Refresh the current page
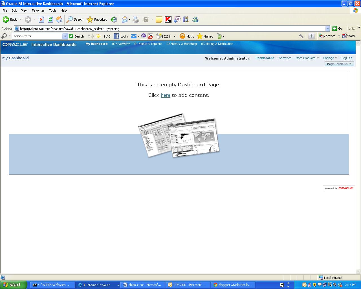The height and width of the screenshot is (289, 361). (x=50, y=19)
